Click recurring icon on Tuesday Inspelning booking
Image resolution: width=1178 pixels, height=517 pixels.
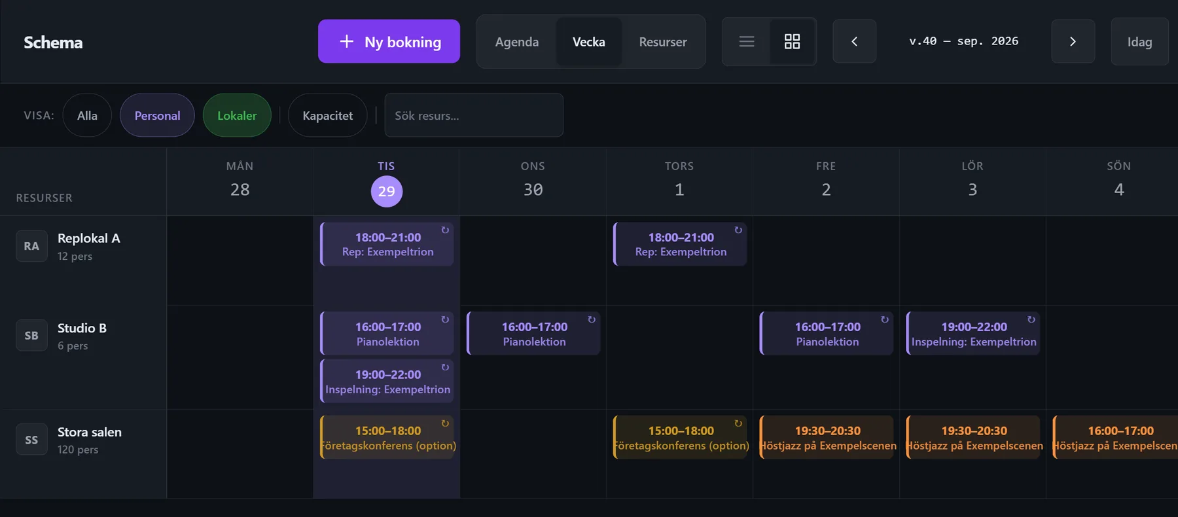point(445,367)
